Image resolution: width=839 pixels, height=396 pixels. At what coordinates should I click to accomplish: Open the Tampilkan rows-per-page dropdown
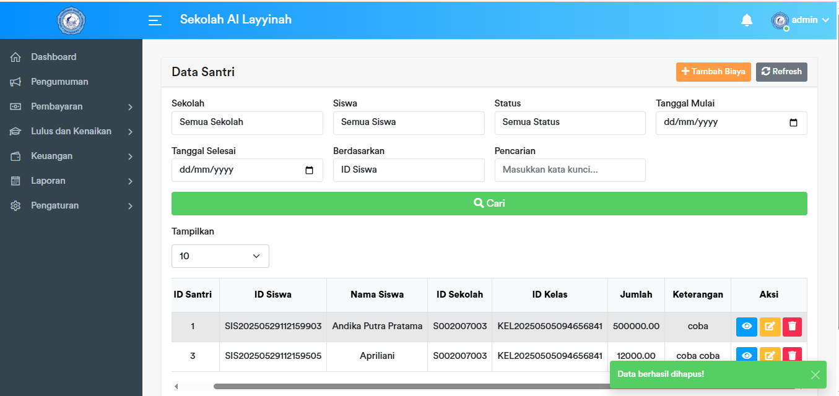[x=220, y=256]
